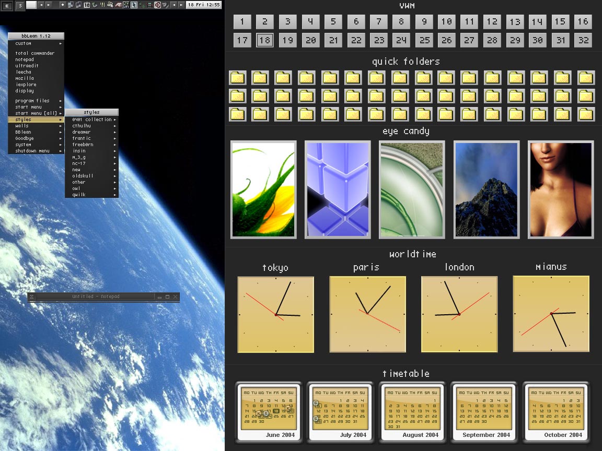Expand the custom submenu in bbLean menu
Screen dimensions: 602x451
pos(36,43)
